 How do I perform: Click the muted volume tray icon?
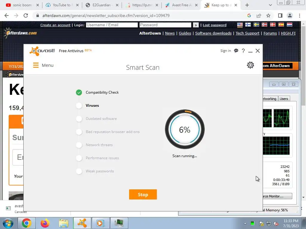[276, 224]
